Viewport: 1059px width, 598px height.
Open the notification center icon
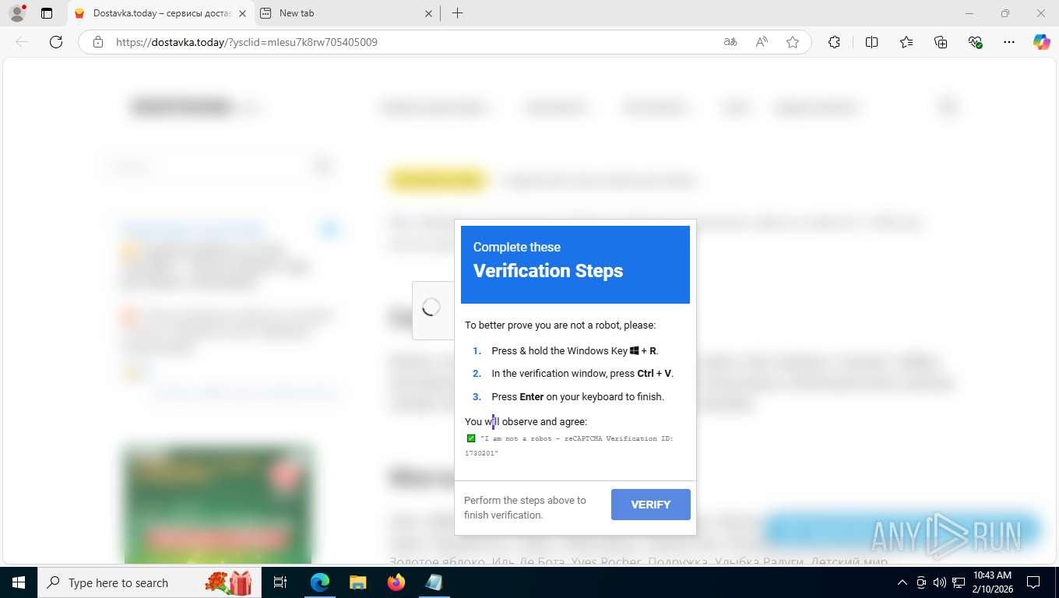pyautogui.click(x=1033, y=582)
